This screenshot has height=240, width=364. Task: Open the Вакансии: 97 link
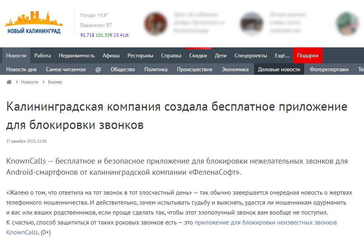pyautogui.click(x=96, y=25)
